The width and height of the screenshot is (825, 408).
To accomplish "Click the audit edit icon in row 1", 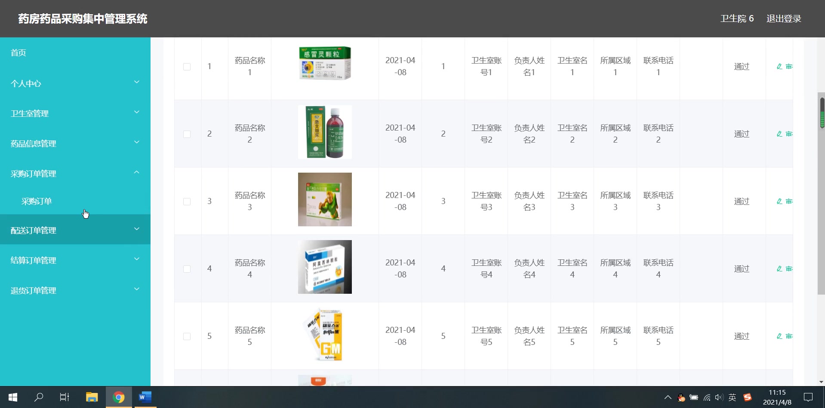I will click(x=779, y=67).
